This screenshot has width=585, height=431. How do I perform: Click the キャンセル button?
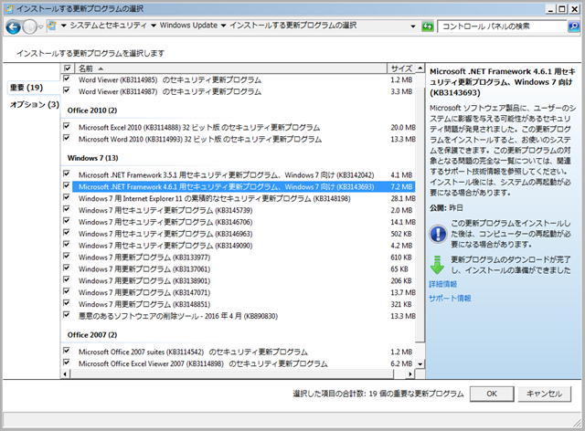(544, 394)
